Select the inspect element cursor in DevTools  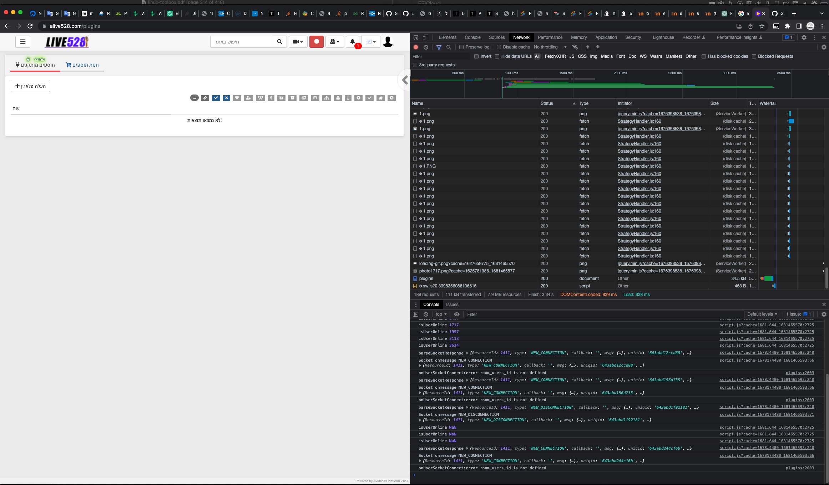(415, 37)
